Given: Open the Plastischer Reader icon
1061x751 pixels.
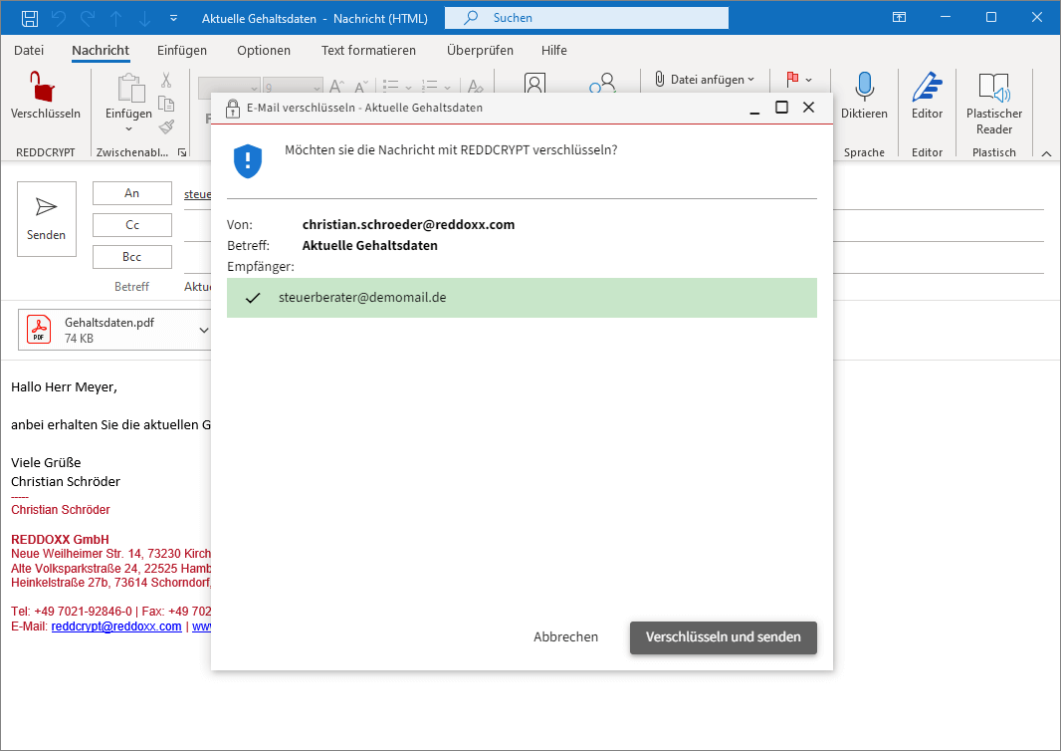Looking at the screenshot, I should [994, 88].
